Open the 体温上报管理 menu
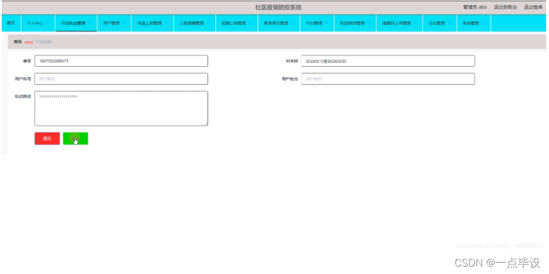This screenshot has height=274, width=549. pos(152,23)
